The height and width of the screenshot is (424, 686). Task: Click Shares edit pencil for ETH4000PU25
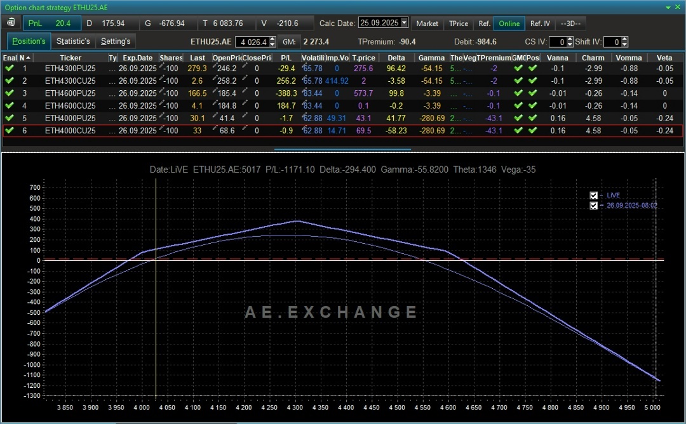tap(162, 116)
